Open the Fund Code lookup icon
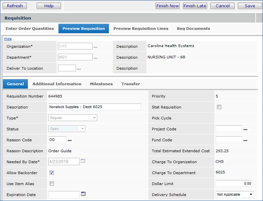The width and height of the screenshot is (263, 201). [245, 141]
